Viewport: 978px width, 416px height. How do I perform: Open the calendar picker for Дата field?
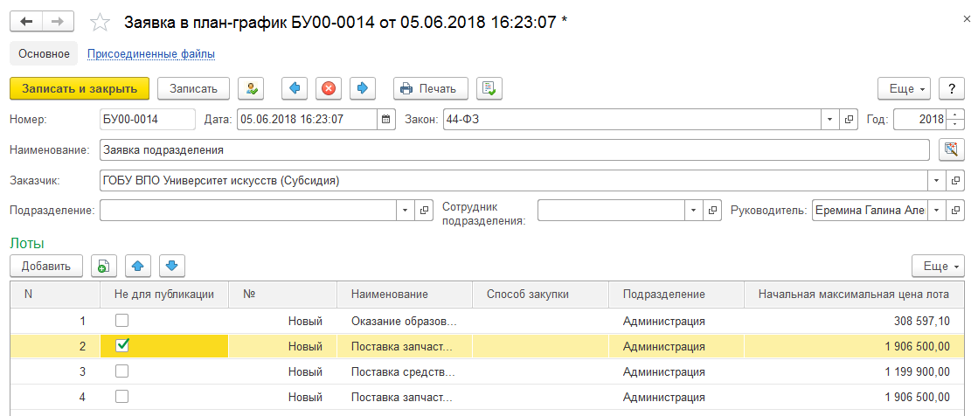coord(386,119)
